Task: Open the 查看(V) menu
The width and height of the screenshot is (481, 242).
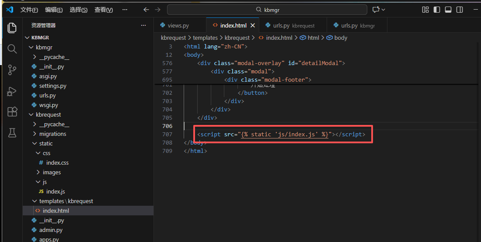Action: [103, 10]
